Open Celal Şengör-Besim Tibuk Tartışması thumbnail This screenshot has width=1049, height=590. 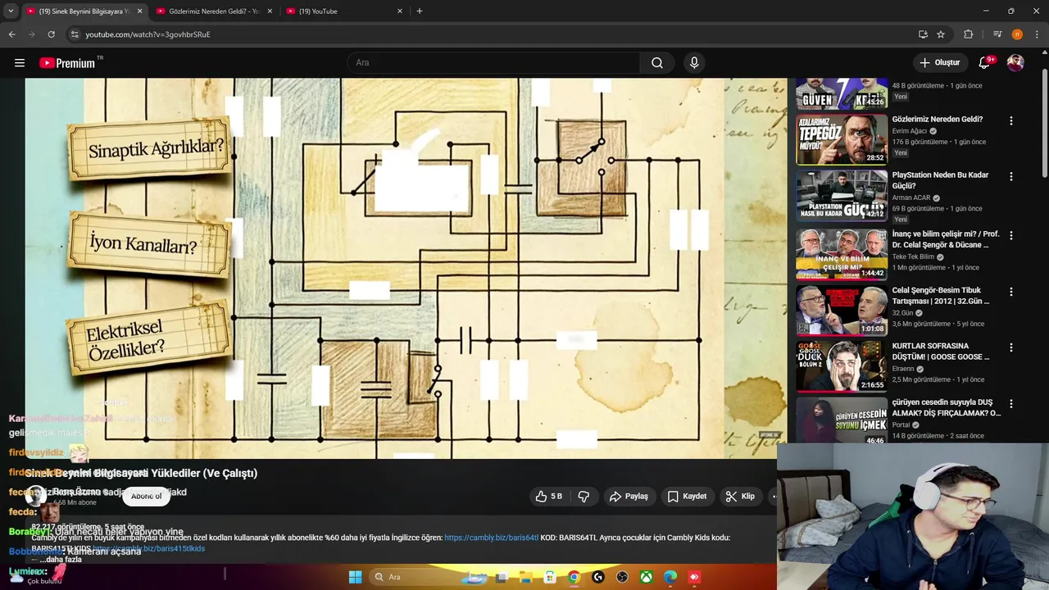tap(842, 311)
